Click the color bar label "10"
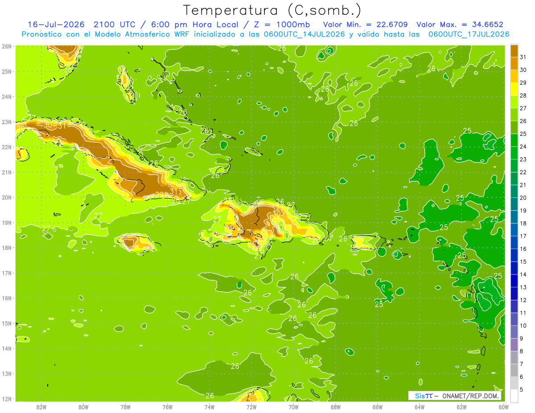535x413 pixels. click(x=523, y=326)
